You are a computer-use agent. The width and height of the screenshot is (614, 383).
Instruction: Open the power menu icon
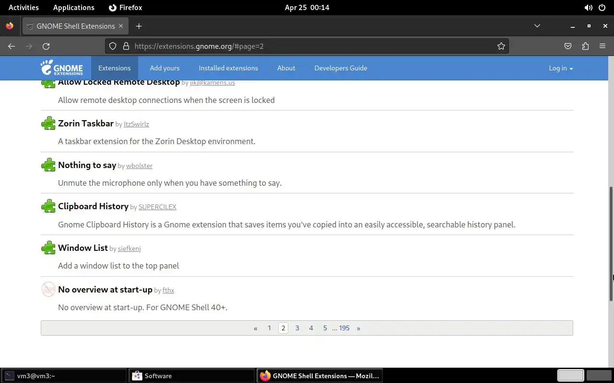[x=602, y=8]
